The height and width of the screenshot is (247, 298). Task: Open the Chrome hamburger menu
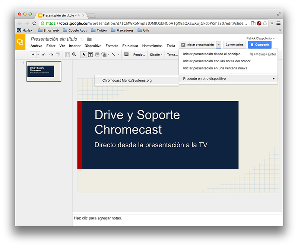[278, 23]
